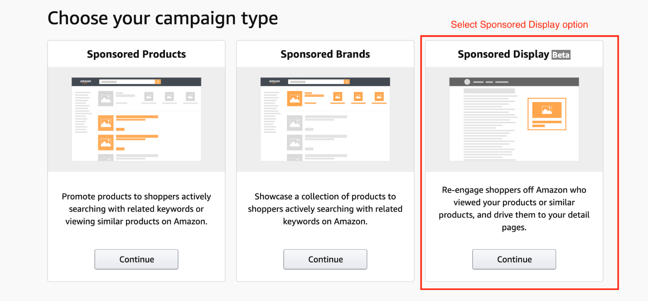Click orange search button in Sponsored Brands preview
The width and height of the screenshot is (648, 301).
(347, 82)
